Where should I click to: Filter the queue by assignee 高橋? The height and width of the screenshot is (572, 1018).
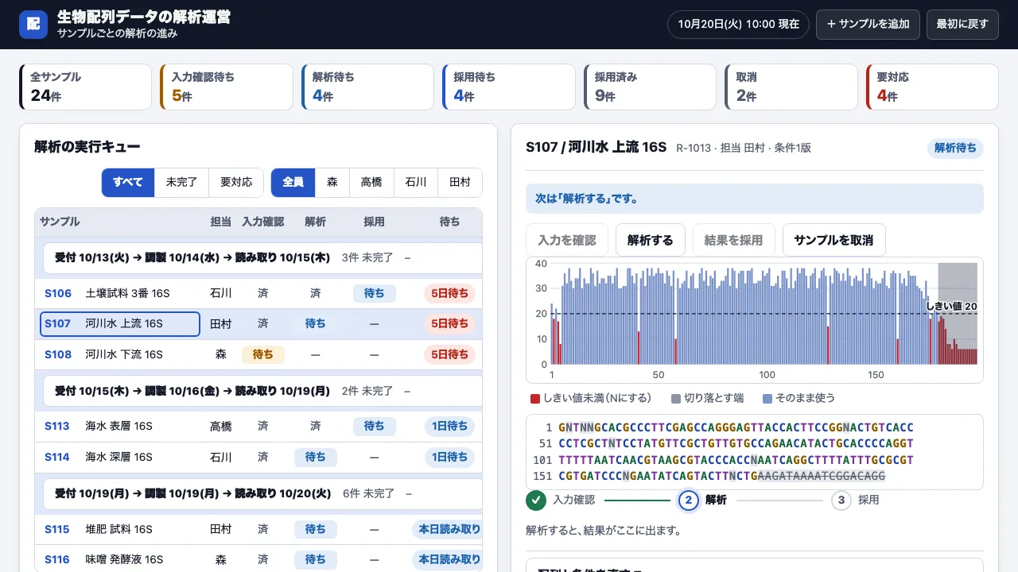coord(371,183)
